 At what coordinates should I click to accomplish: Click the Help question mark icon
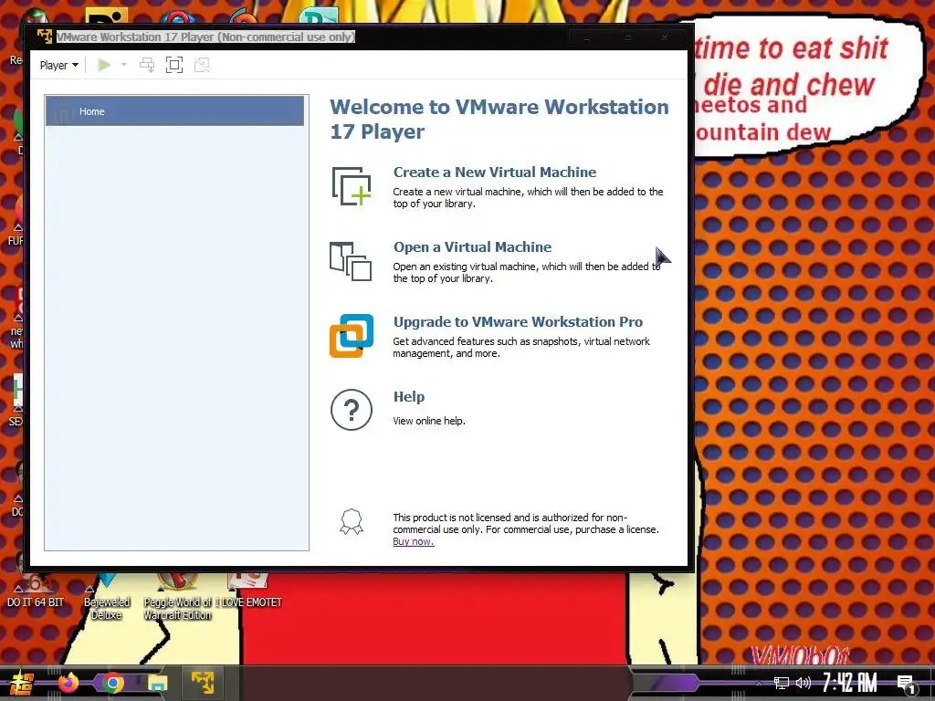click(x=352, y=410)
